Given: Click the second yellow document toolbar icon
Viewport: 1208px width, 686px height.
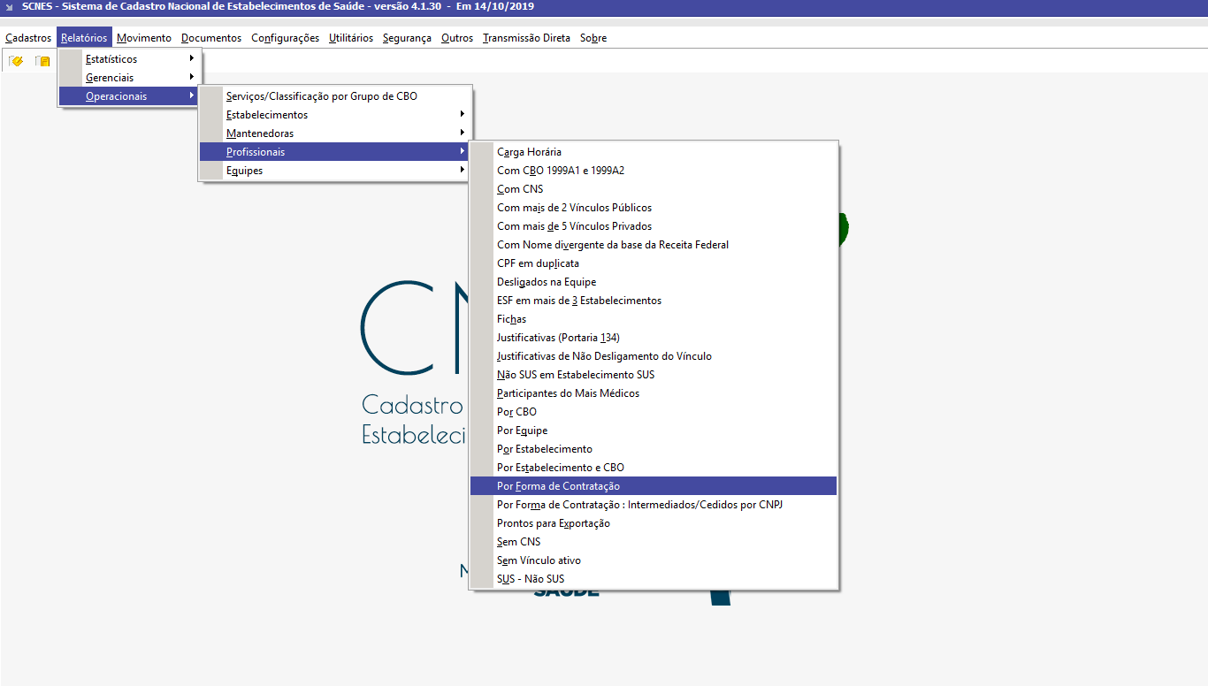Looking at the screenshot, I should (x=42, y=61).
